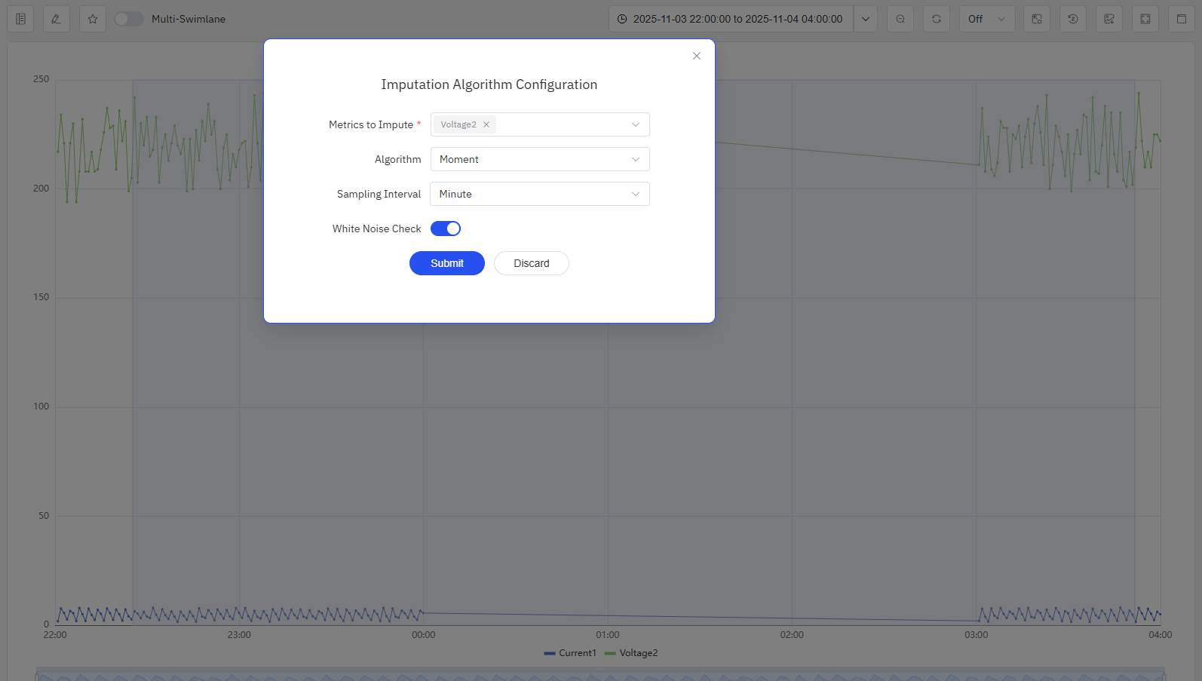This screenshot has width=1202, height=681.
Task: Remove the Voltage2 tag from metrics
Action: pyautogui.click(x=486, y=125)
